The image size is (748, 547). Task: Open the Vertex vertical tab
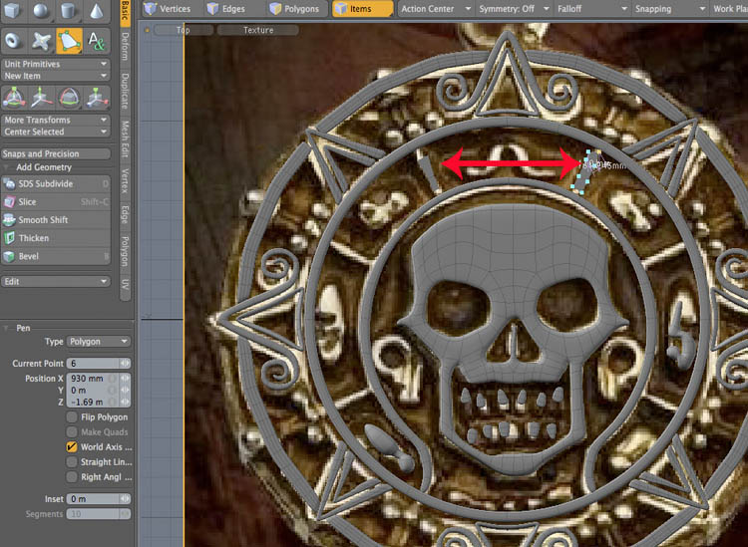point(125,180)
